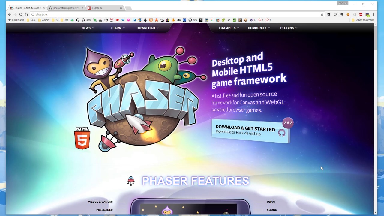Open the bookmark labeled s
The image size is (384, 216).
point(261,20)
